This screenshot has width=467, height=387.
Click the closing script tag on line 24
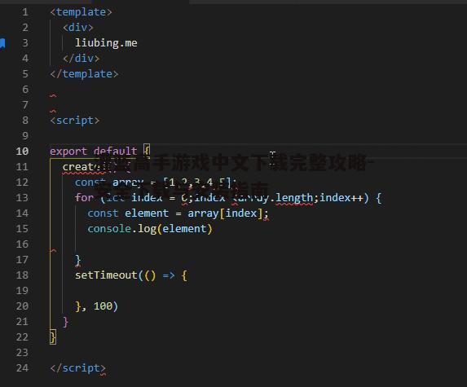tap(77, 368)
